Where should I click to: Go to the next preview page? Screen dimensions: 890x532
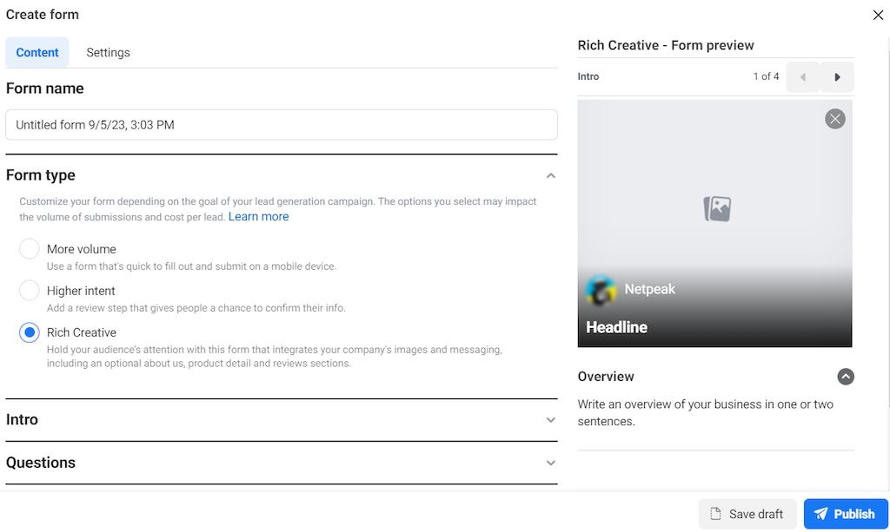click(837, 77)
